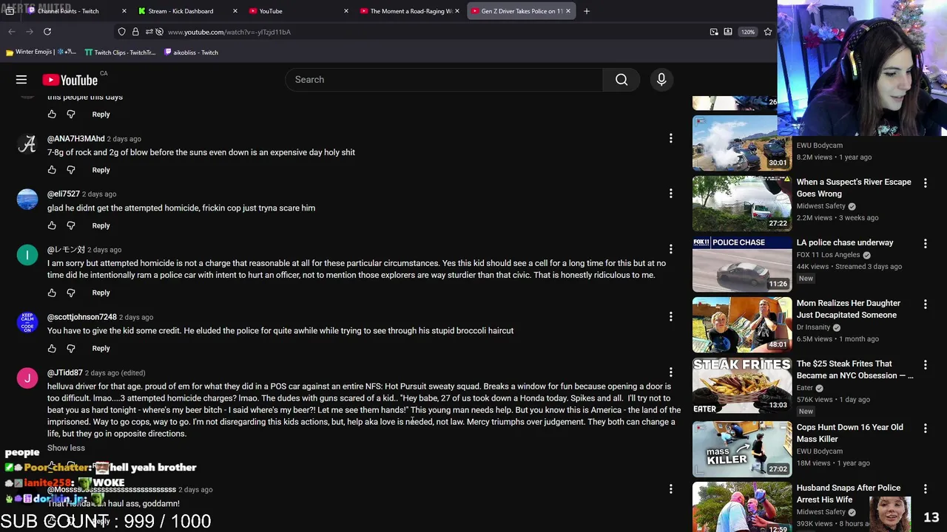Open @scottjohnson7248 channel link
Image resolution: width=947 pixels, height=532 pixels.
click(82, 317)
